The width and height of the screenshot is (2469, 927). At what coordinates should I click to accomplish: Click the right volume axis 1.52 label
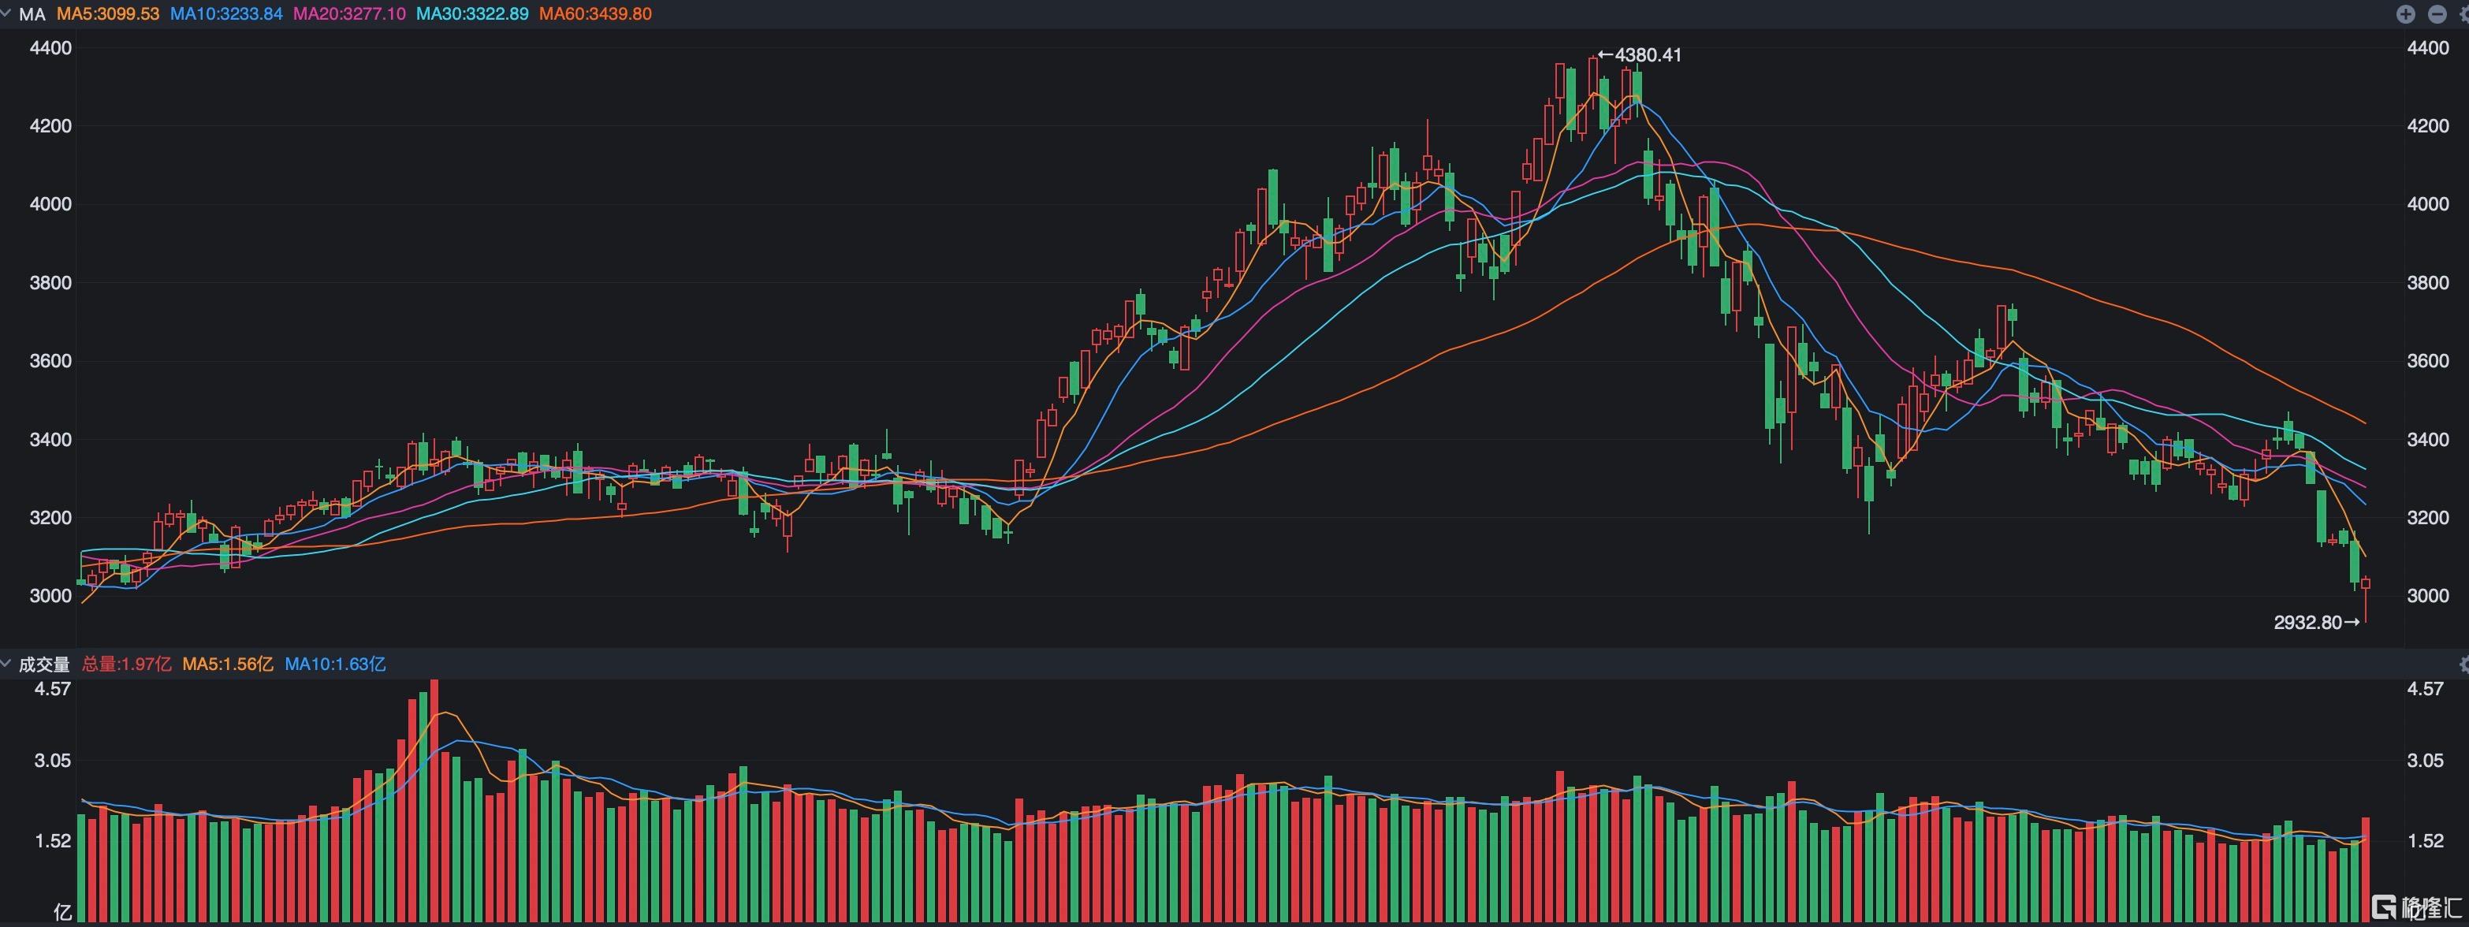pos(2425,842)
